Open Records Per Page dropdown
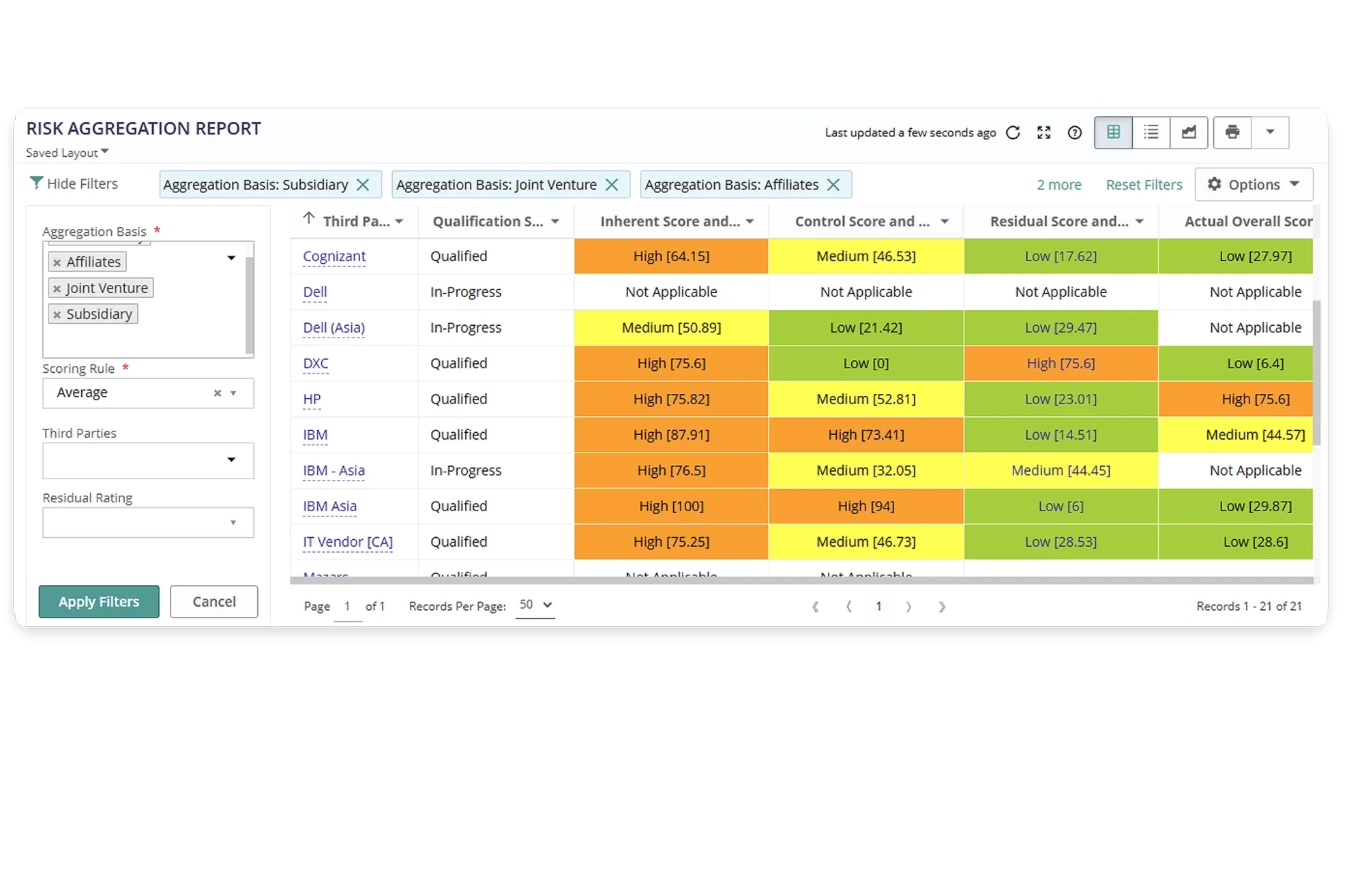The image size is (1347, 895). pos(535,605)
